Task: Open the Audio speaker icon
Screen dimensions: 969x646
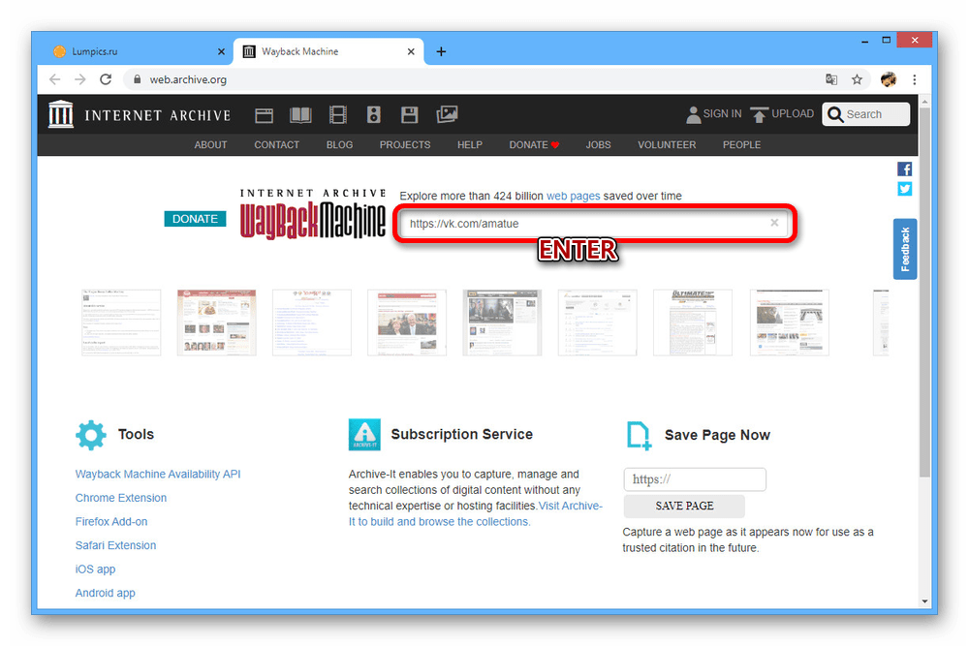Action: (374, 115)
